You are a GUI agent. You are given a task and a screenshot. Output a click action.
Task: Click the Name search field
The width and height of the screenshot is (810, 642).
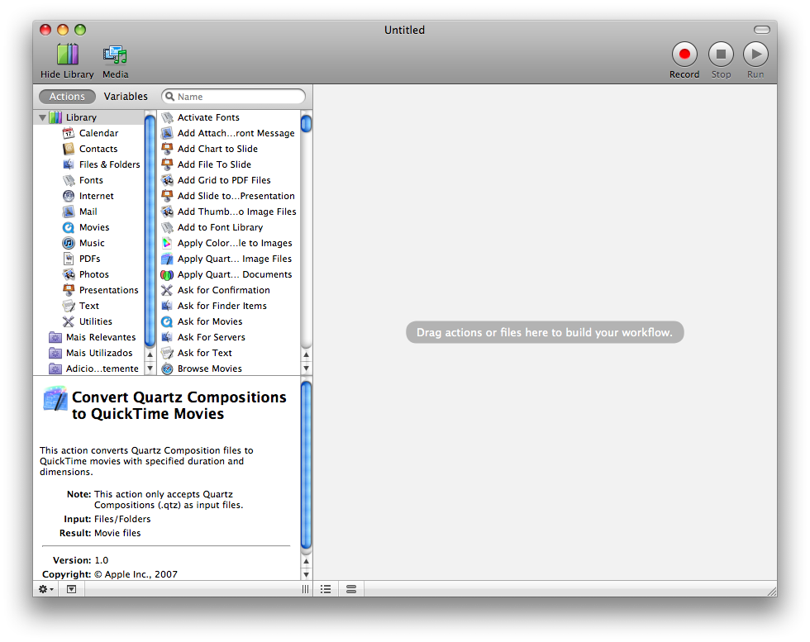click(233, 97)
